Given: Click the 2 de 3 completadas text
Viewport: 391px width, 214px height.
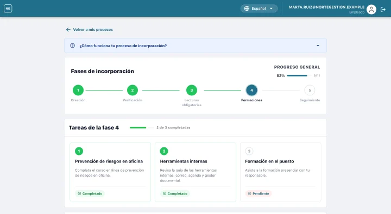Looking at the screenshot, I should click(173, 128).
